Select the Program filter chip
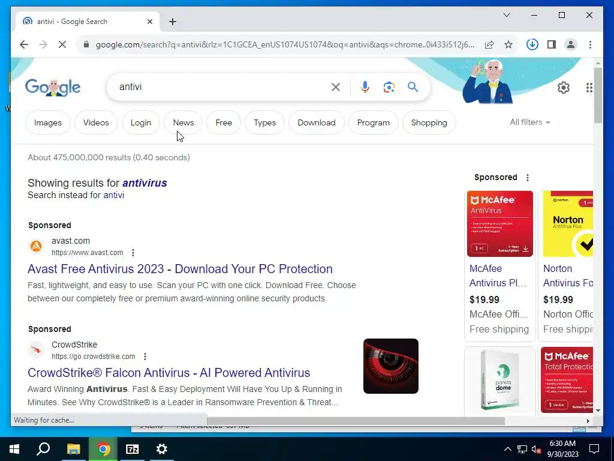The width and height of the screenshot is (614, 461). (373, 122)
